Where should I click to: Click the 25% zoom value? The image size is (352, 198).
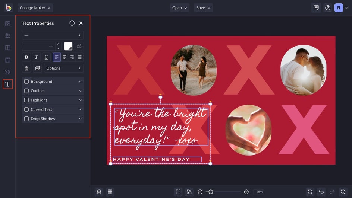point(260,192)
